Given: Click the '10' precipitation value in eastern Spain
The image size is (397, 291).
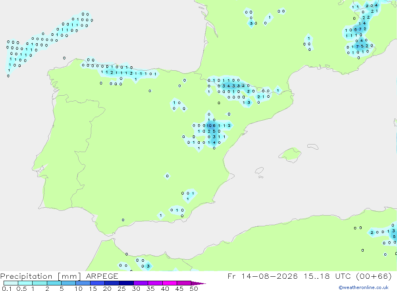Looking at the screenshot, I should tap(209, 125).
